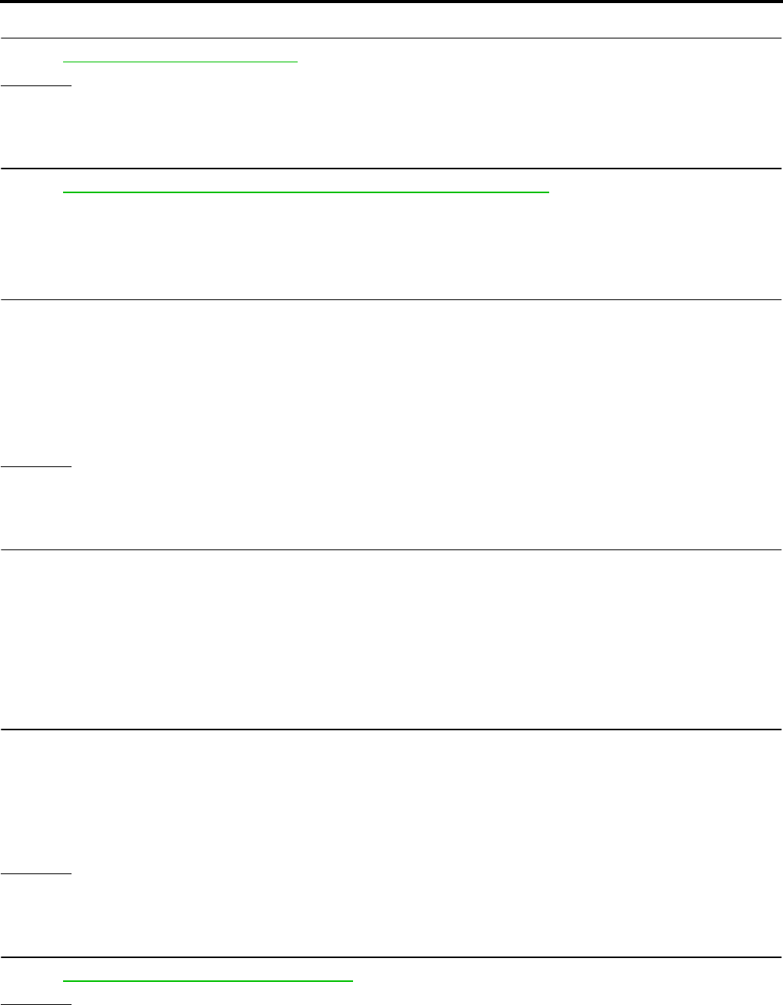Click the end of the longest green link
The height and width of the screenshot is (1005, 783).
[546, 192]
